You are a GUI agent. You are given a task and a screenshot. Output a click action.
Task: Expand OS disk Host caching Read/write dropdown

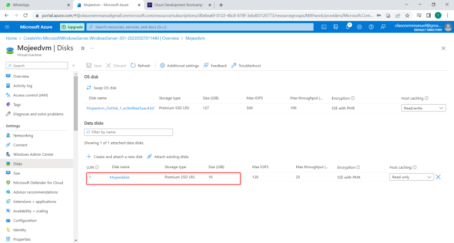(x=423, y=108)
